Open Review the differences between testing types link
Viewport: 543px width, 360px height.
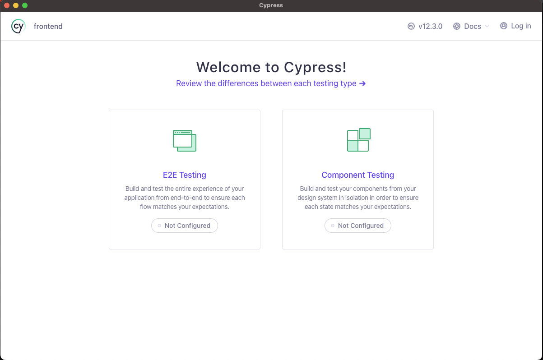pos(271,83)
